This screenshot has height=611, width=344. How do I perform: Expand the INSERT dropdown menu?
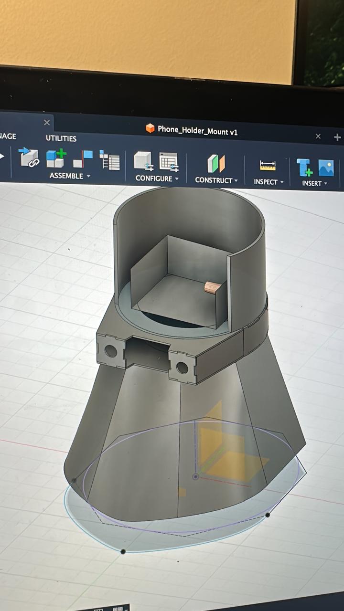tap(315, 183)
